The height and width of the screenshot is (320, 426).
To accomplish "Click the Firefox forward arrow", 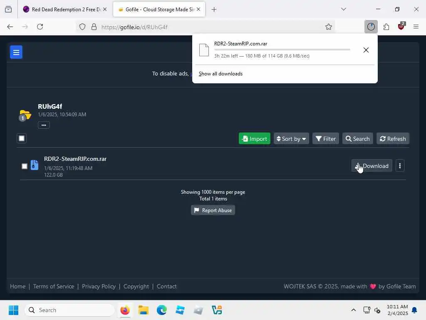I will pyautogui.click(x=25, y=27).
